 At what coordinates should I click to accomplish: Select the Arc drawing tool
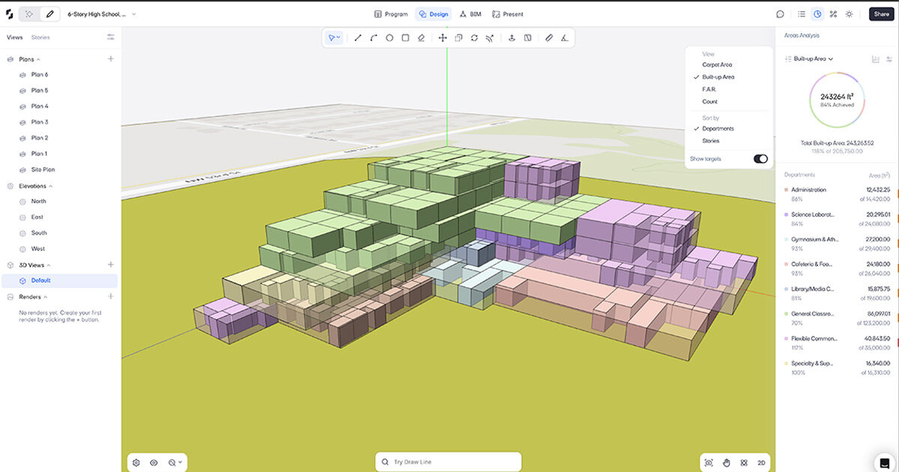tap(373, 37)
